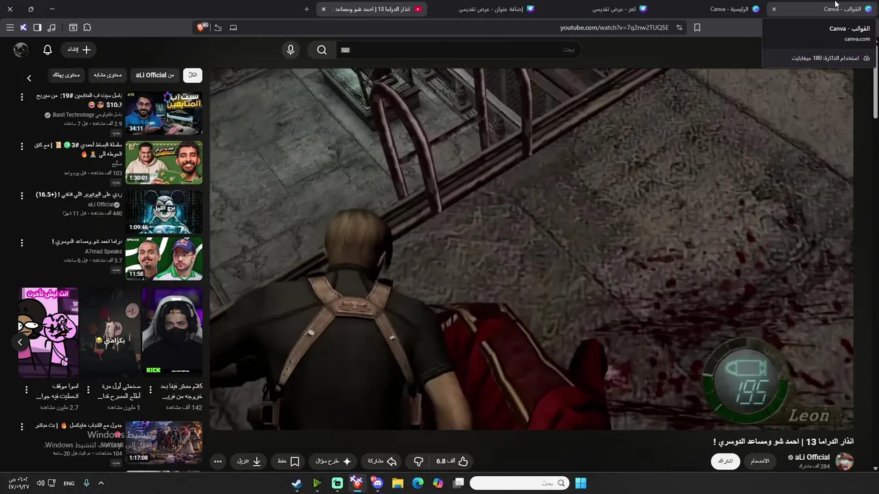Image resolution: width=879 pixels, height=494 pixels.
Task: Dislike the video with thumbs-down
Action: coord(418,461)
